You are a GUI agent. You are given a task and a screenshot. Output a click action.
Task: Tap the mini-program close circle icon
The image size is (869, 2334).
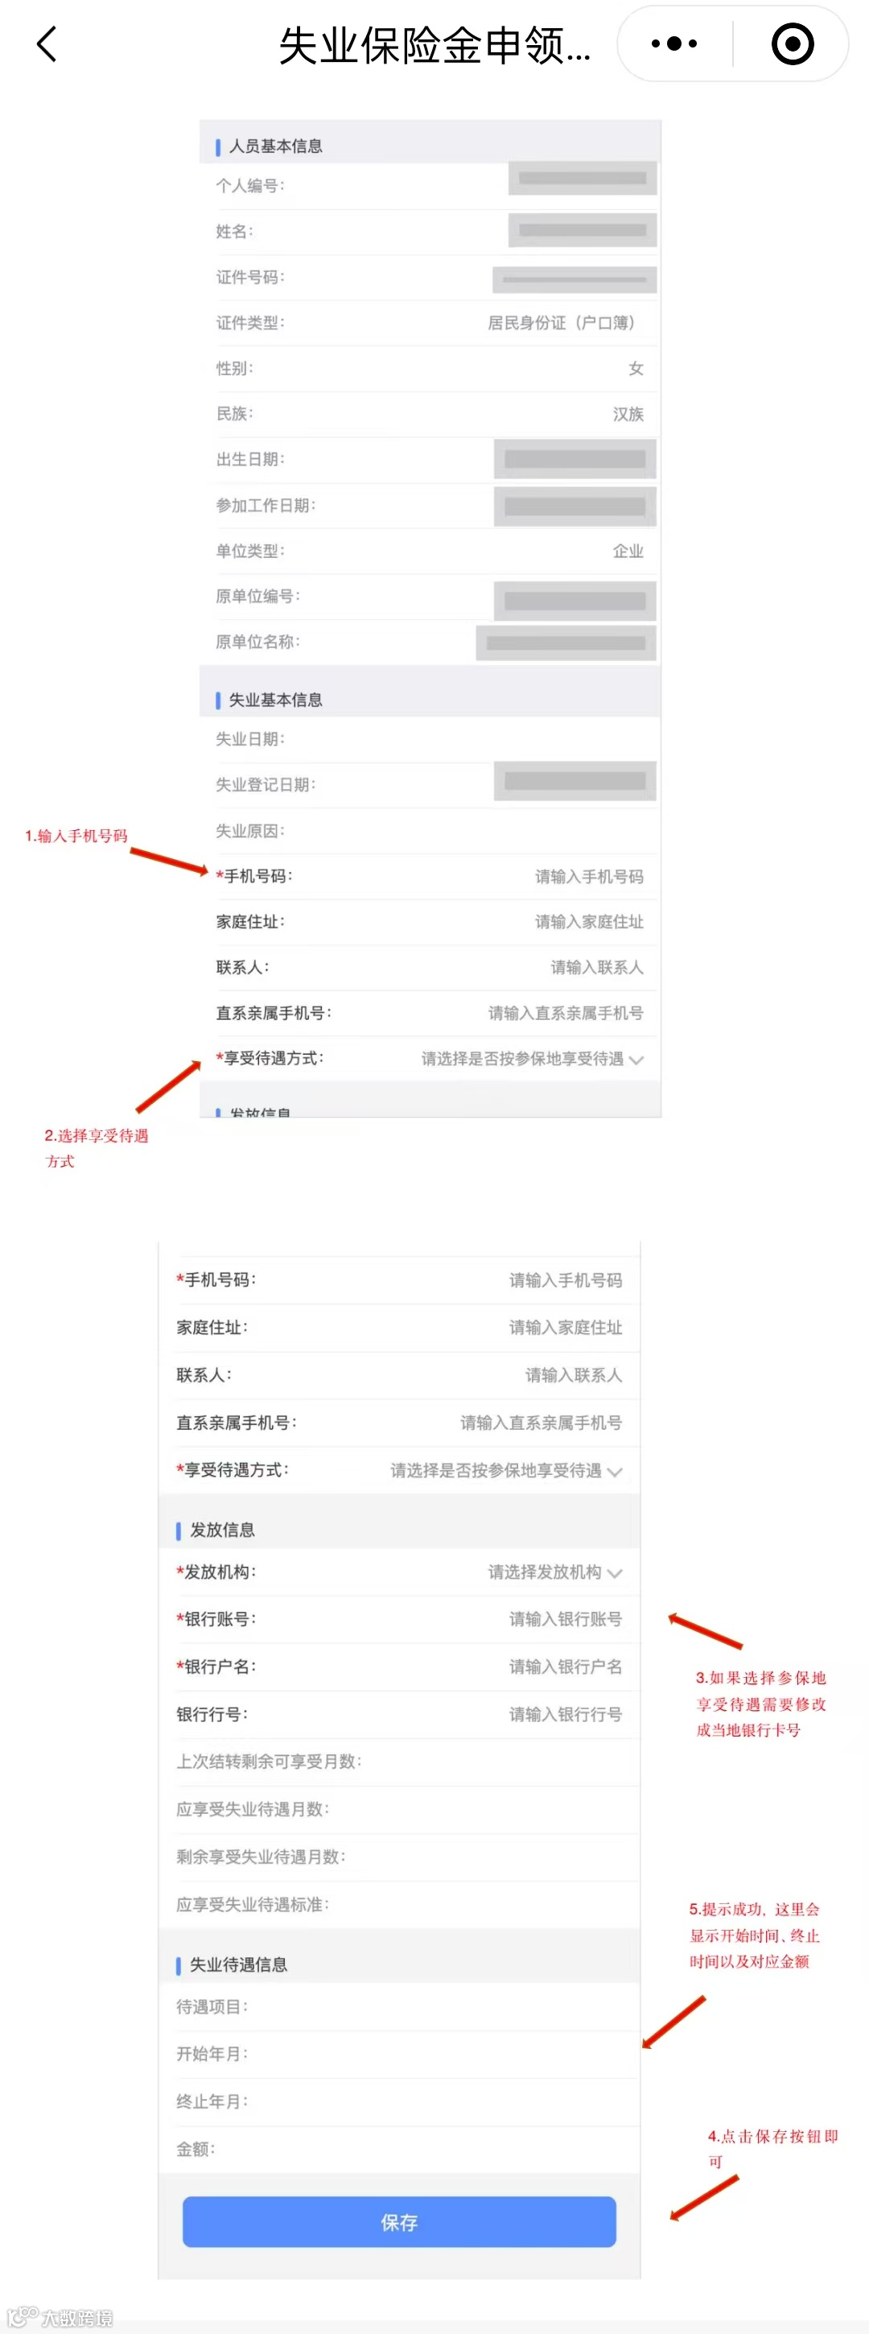(x=792, y=43)
